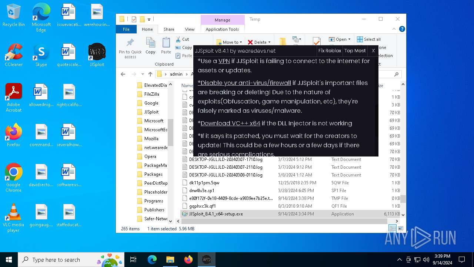
Task: Open JJSploit desktop shortcut
Action: coord(97,56)
